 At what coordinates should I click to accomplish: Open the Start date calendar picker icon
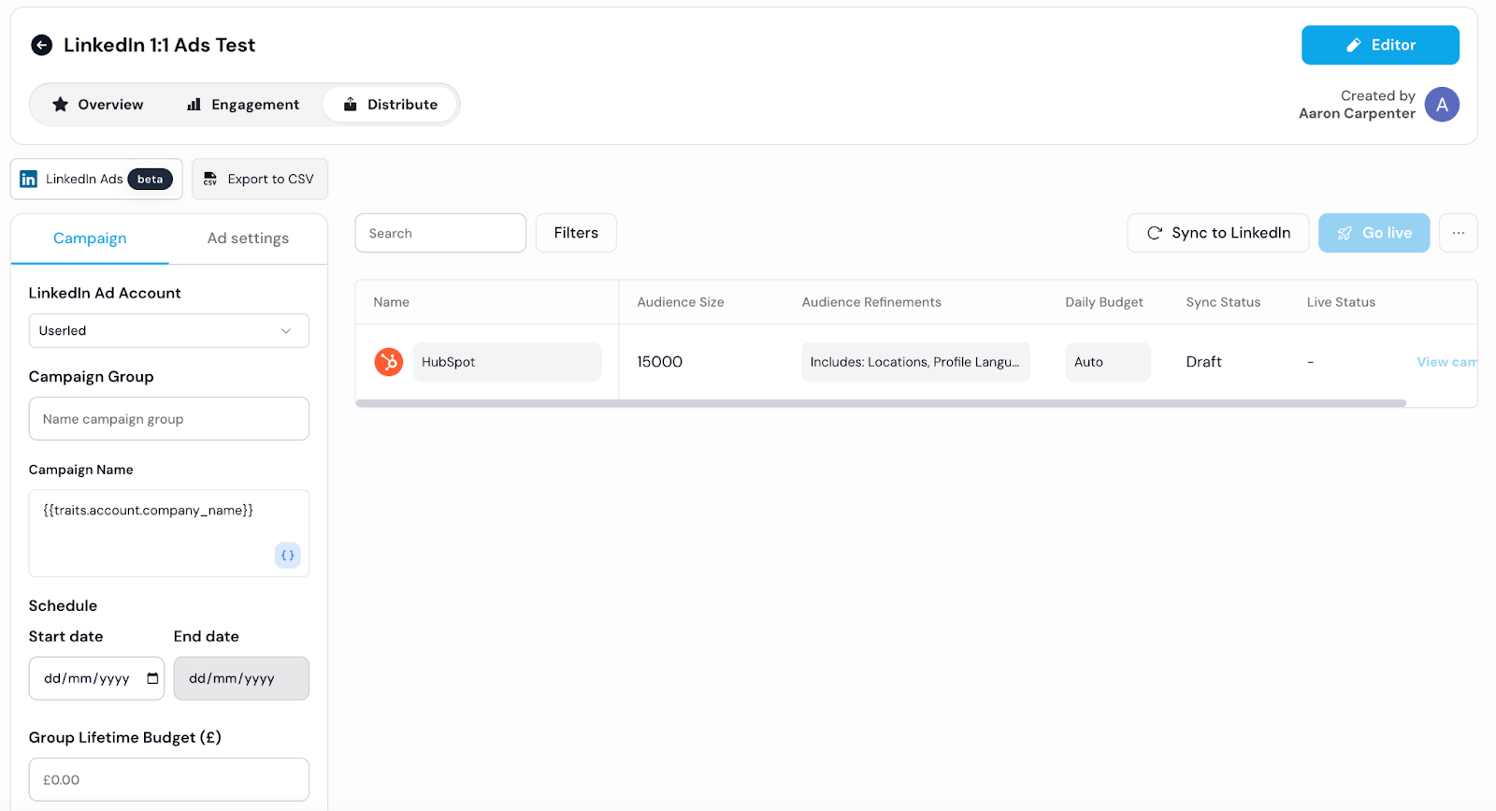pos(152,678)
